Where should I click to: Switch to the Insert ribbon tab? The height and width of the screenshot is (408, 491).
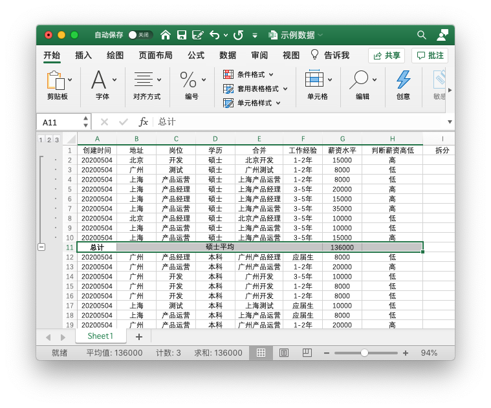coord(83,56)
